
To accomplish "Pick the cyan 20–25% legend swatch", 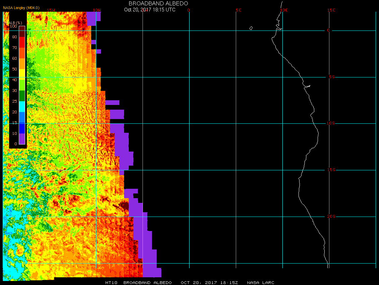I will pos(22,107).
